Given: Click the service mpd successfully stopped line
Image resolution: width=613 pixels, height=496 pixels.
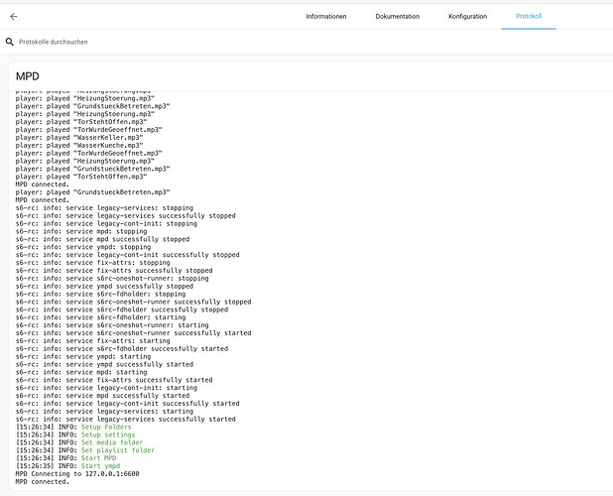Looking at the screenshot, I should (102, 239).
